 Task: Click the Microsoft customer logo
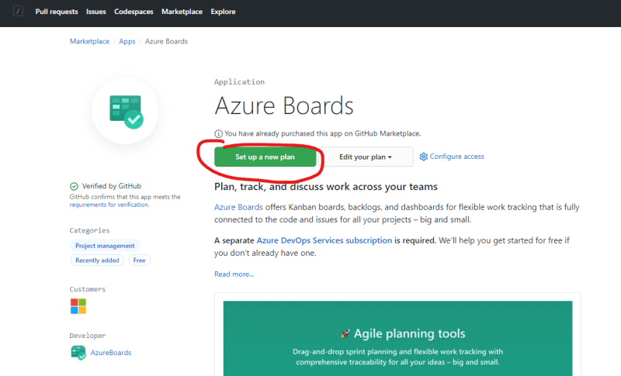click(78, 306)
